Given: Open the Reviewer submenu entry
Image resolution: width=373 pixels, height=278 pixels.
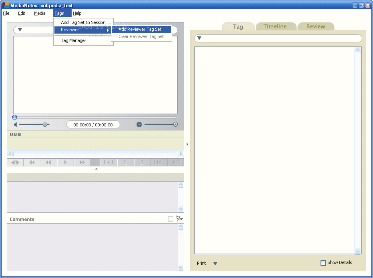Looking at the screenshot, I should pyautogui.click(x=82, y=30).
